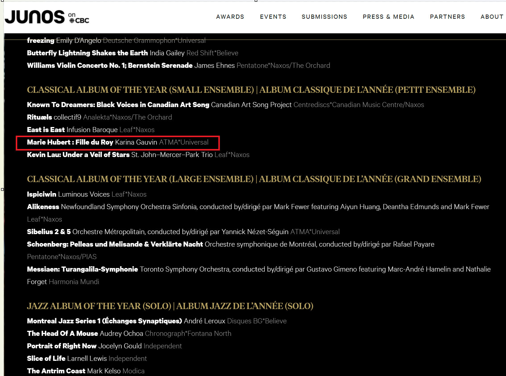Click label Disques BG*Believe
The width and height of the screenshot is (506, 376).
point(257,321)
